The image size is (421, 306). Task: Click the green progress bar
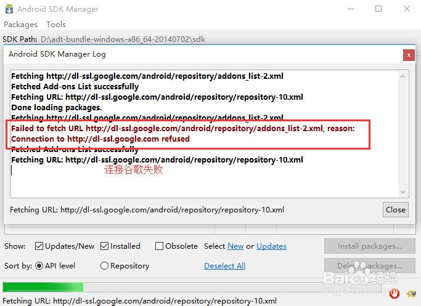pyautogui.click(x=43, y=288)
